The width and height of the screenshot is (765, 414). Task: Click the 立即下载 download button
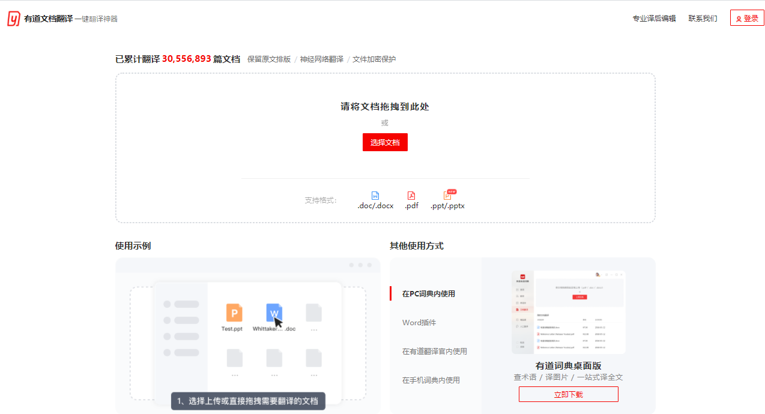pyautogui.click(x=568, y=394)
